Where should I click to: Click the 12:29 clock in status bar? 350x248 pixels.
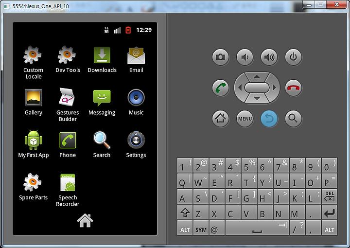(144, 30)
